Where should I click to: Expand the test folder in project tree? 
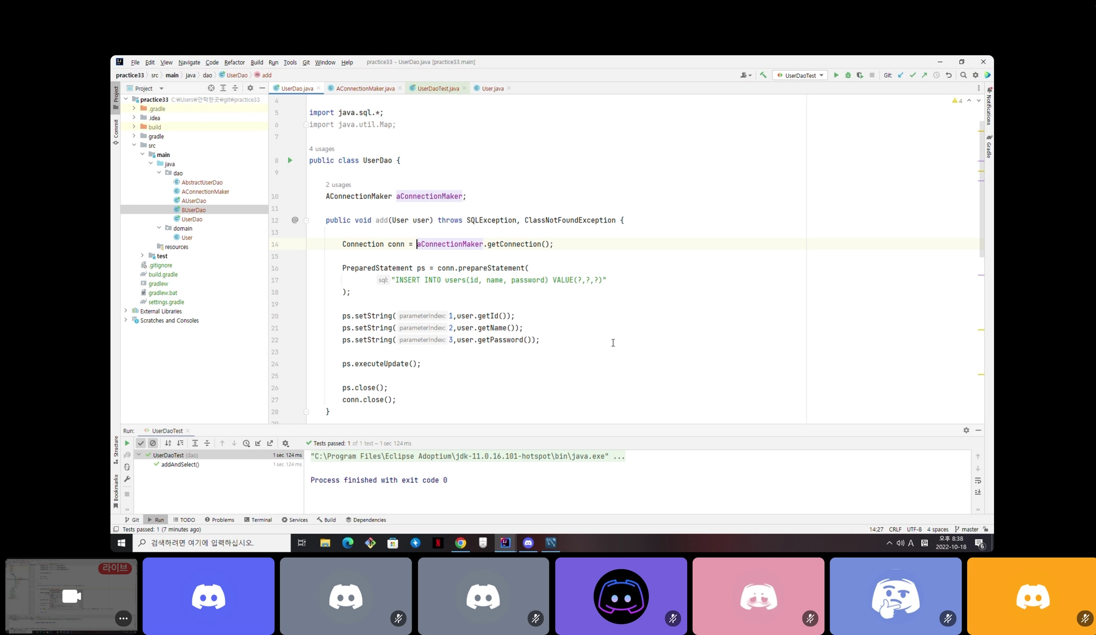[142, 256]
